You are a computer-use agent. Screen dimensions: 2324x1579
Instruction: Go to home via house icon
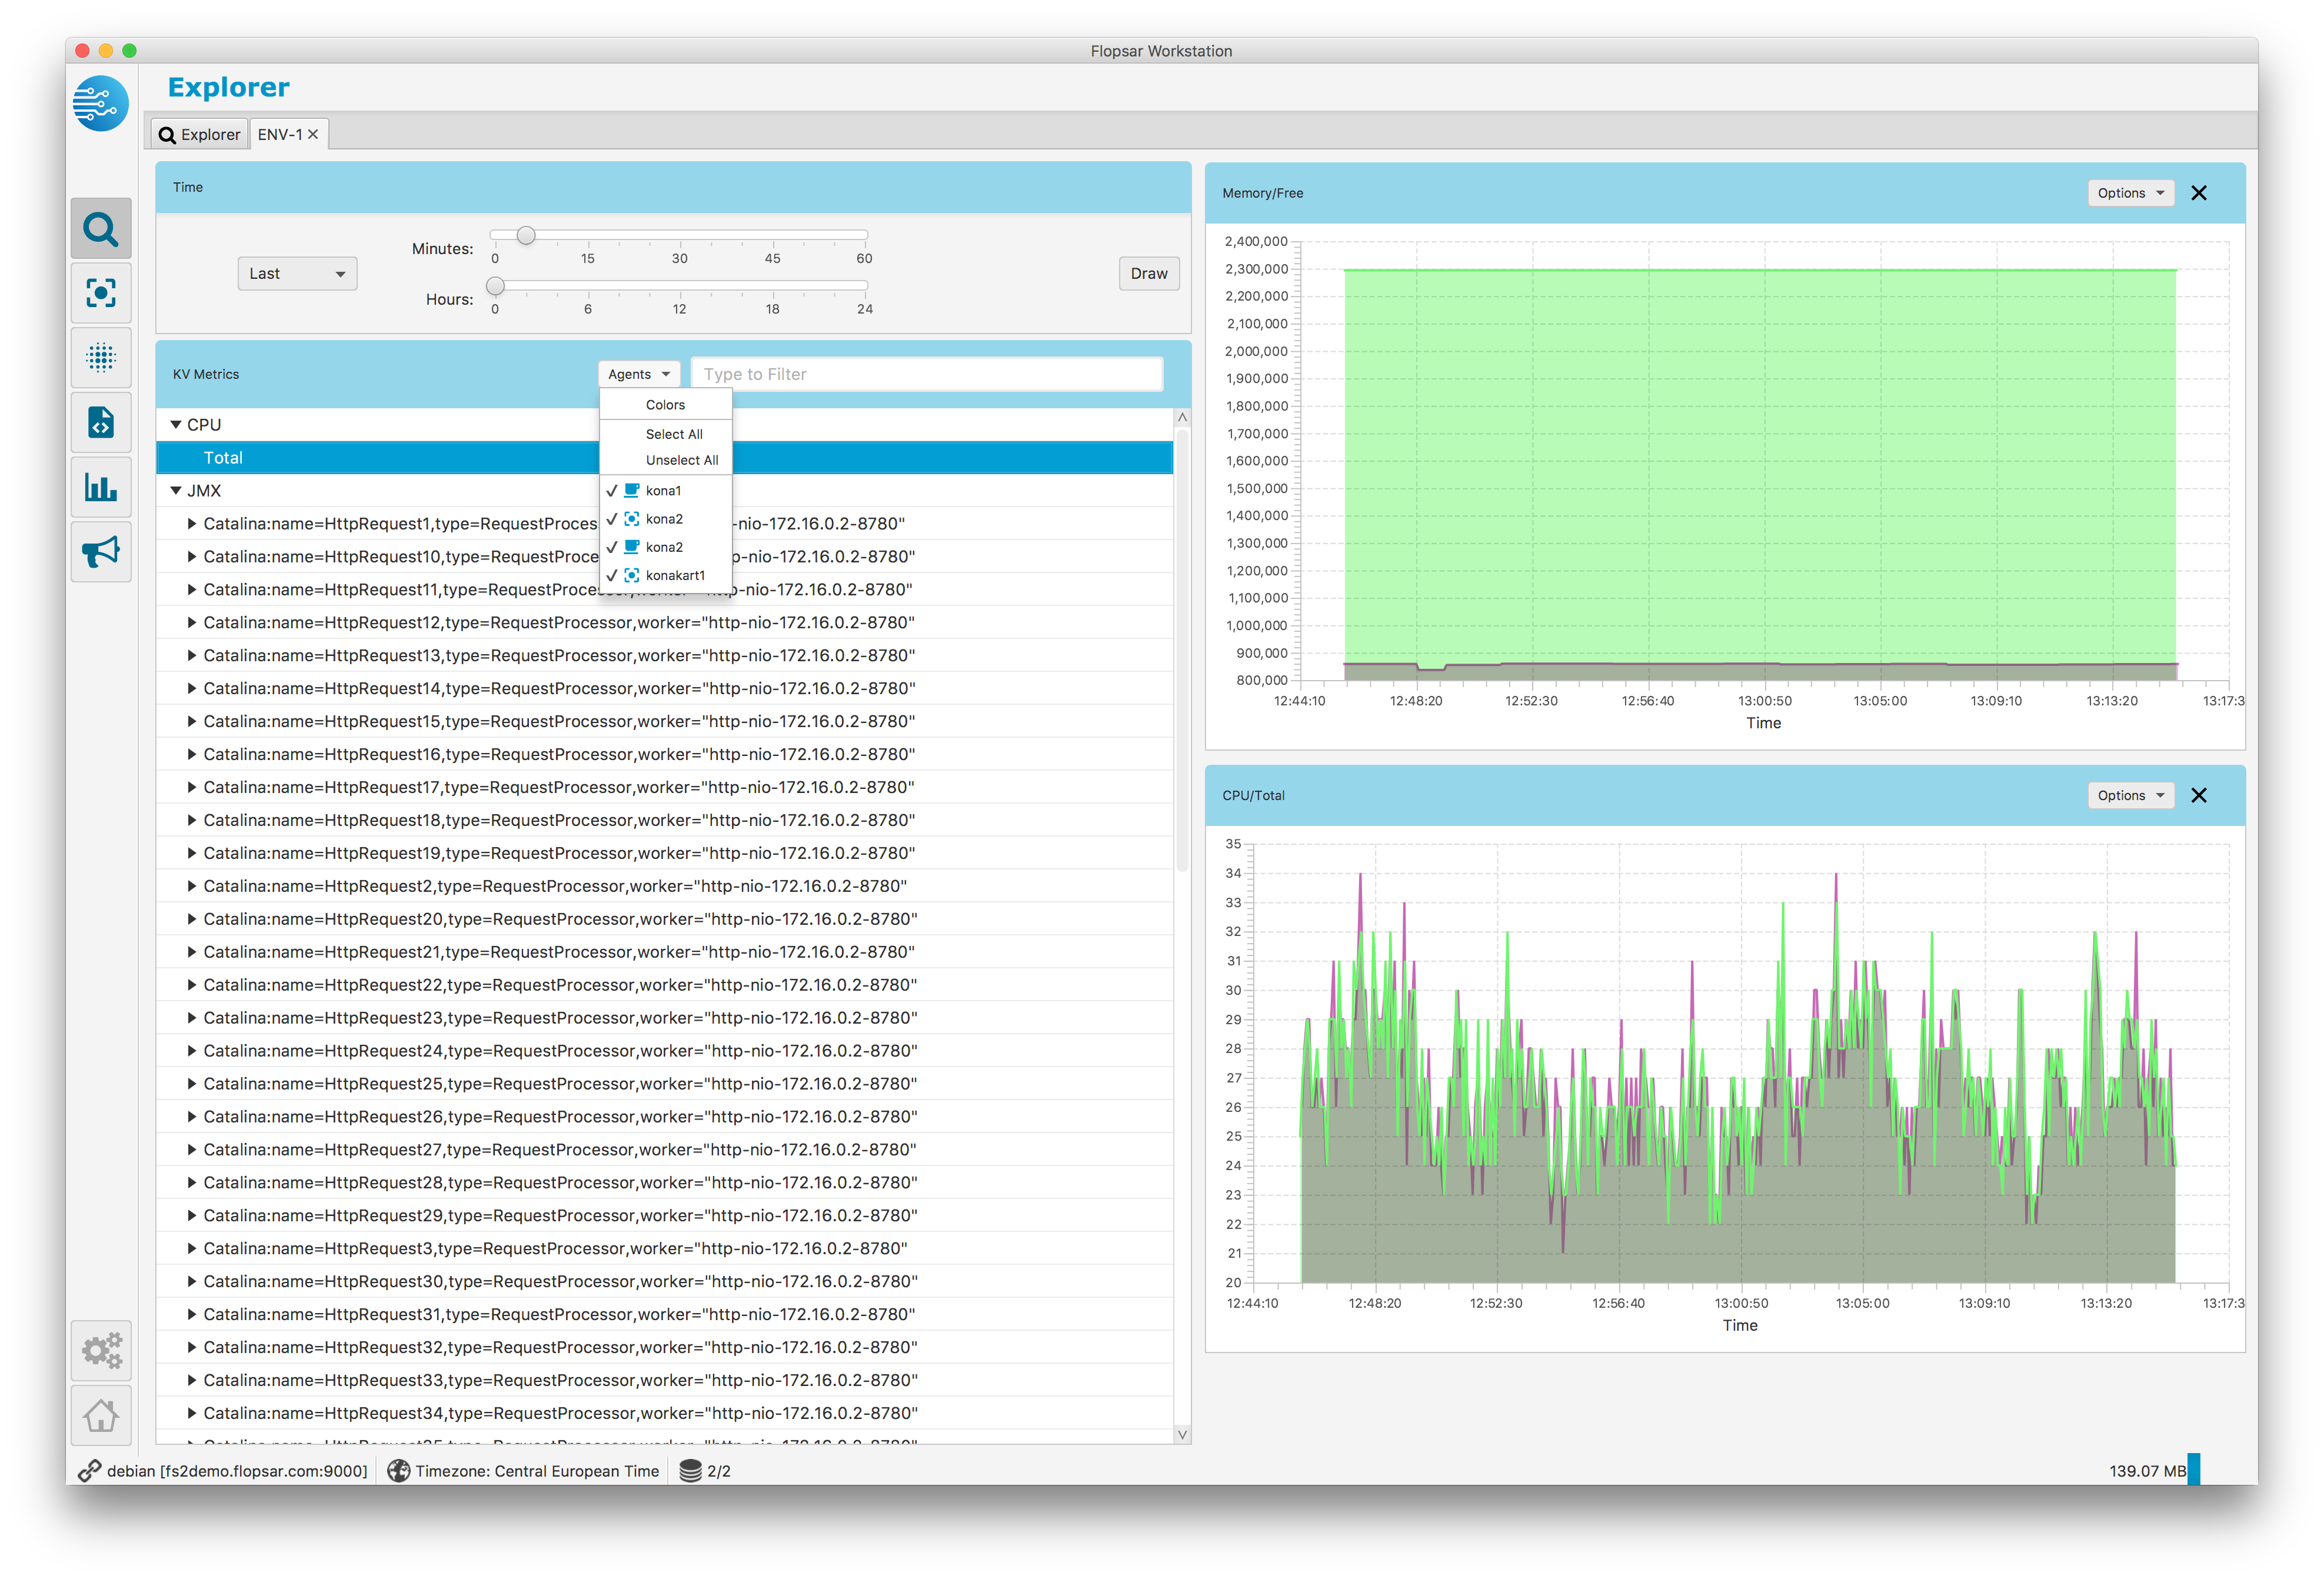[101, 1415]
